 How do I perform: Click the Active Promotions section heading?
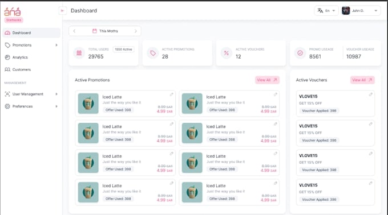92,80
